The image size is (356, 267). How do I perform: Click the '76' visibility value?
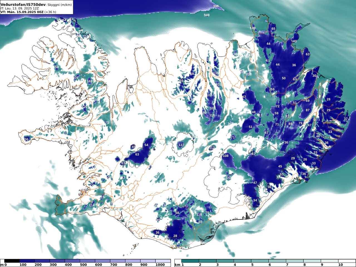(207, 212)
